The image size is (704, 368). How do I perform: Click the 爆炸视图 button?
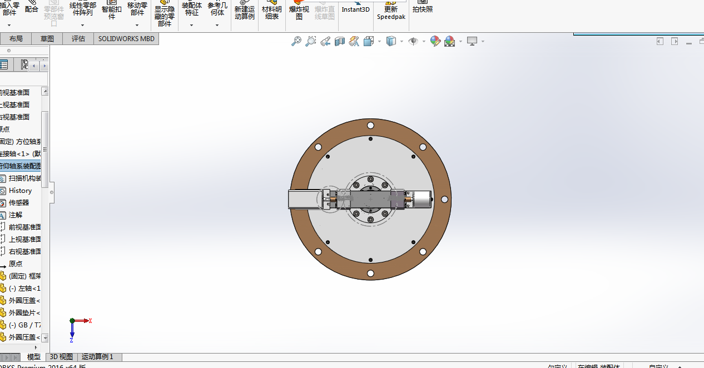tap(299, 12)
